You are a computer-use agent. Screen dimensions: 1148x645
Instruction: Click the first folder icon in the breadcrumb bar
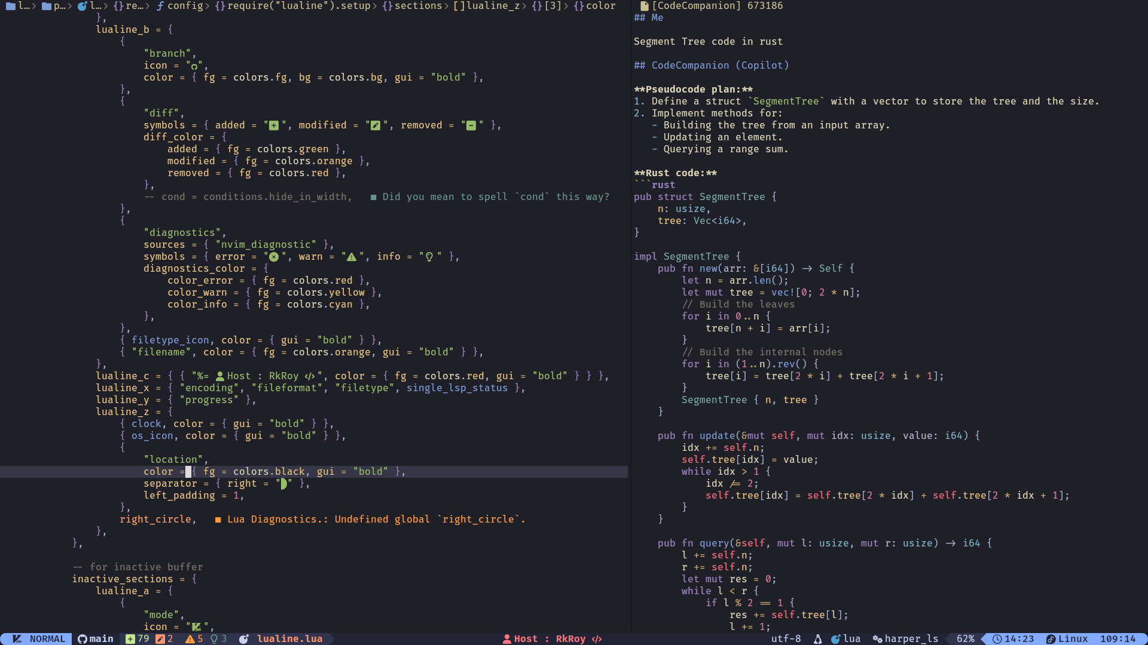pos(11,6)
